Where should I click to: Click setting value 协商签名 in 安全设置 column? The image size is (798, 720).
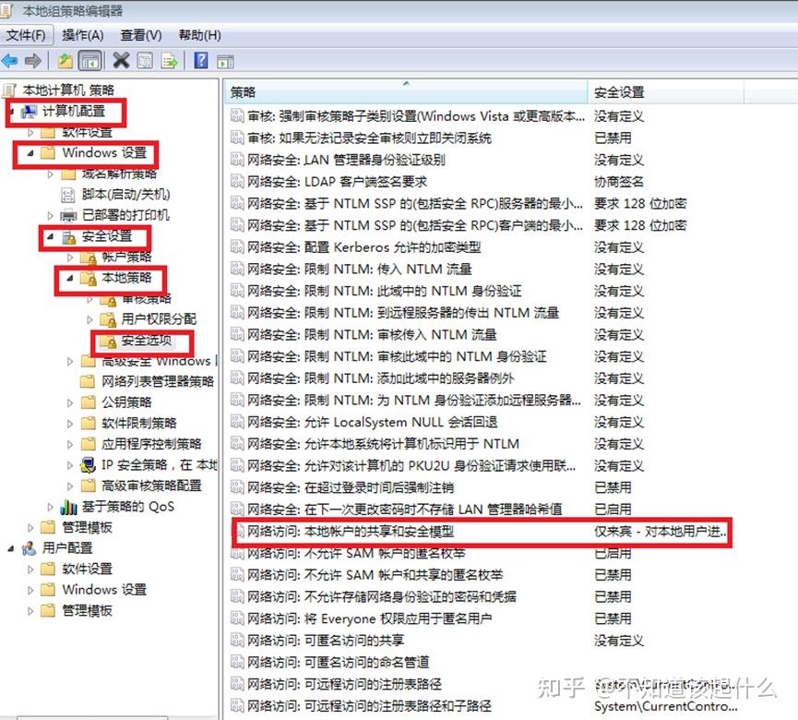[619, 182]
